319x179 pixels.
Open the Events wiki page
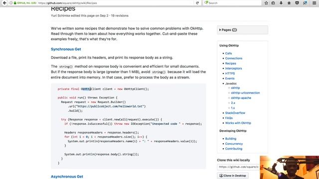click(x=230, y=79)
